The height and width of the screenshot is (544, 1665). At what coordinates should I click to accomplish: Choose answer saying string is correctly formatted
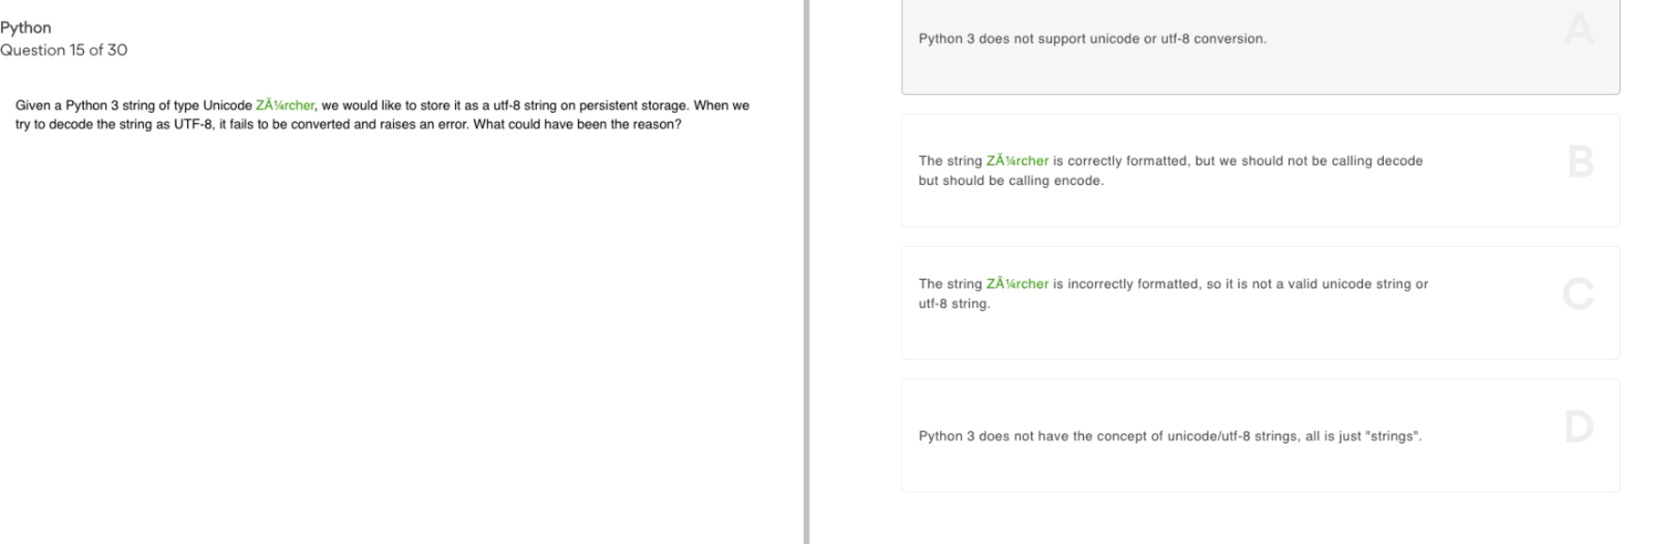[x=1260, y=170]
